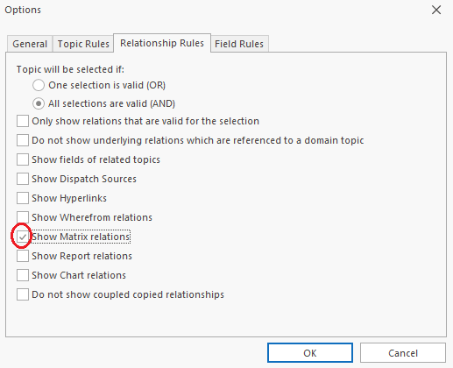Confirm with the OK button
Viewport: 453px width, 368px height.
coord(310,353)
